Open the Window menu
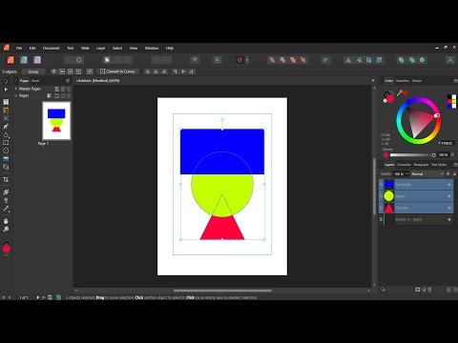 [152, 48]
